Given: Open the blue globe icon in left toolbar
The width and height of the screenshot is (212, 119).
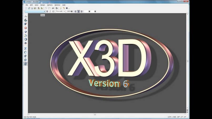Looking at the screenshot, I should click(26, 39).
